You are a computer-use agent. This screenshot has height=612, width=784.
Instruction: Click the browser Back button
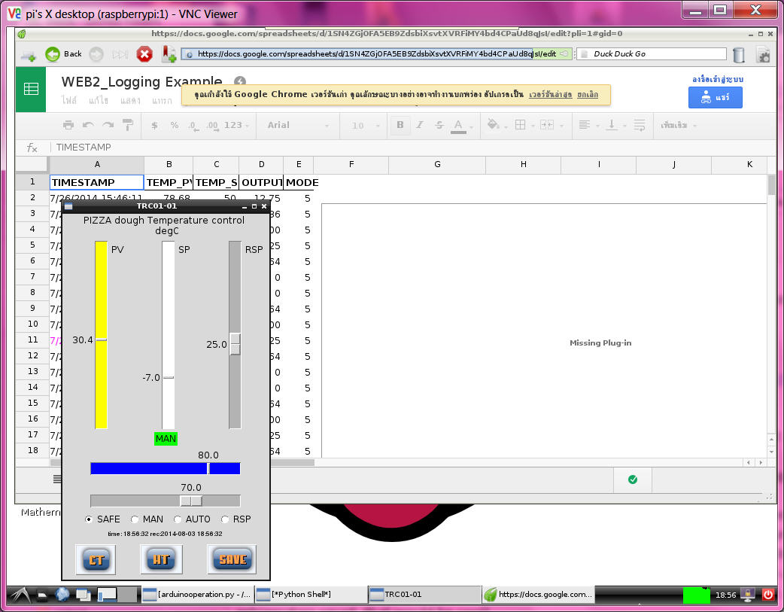(x=63, y=54)
